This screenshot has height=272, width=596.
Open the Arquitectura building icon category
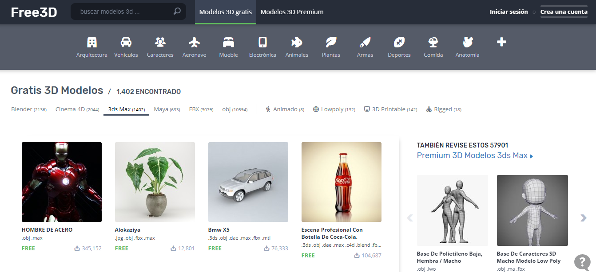92,47
